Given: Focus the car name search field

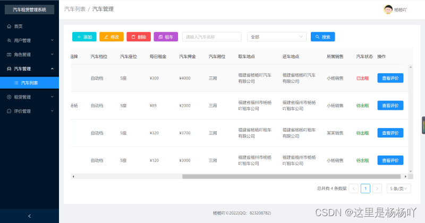Looking at the screenshot, I should coord(211,37).
